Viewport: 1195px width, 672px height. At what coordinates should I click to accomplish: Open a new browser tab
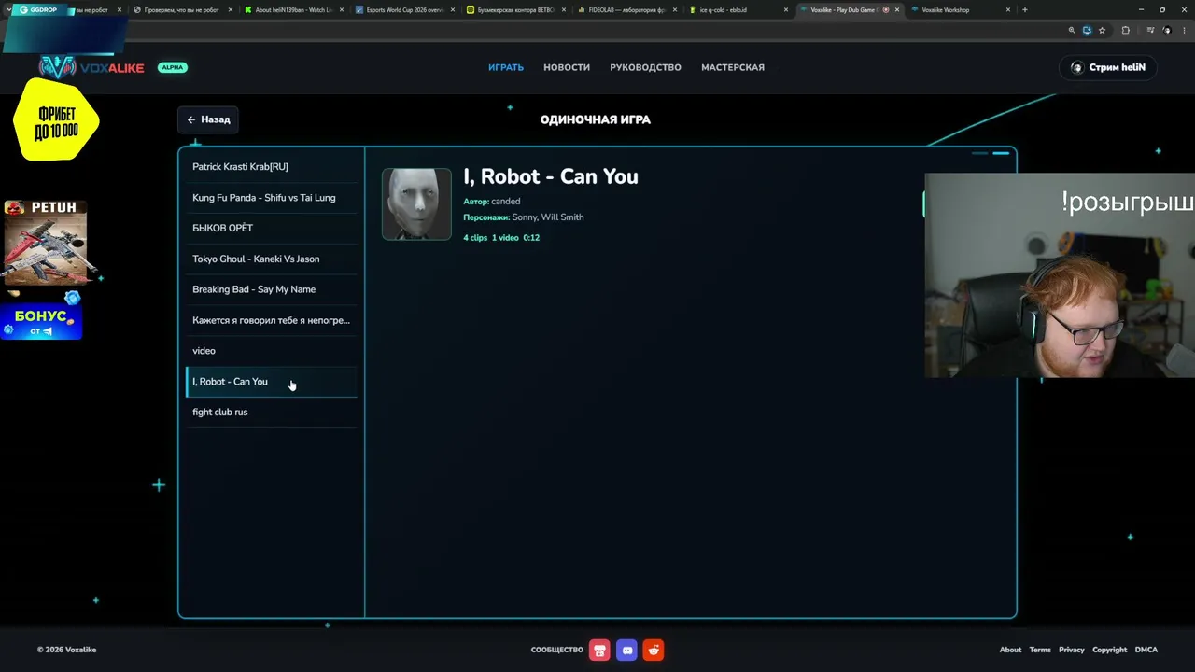pyautogui.click(x=1024, y=10)
